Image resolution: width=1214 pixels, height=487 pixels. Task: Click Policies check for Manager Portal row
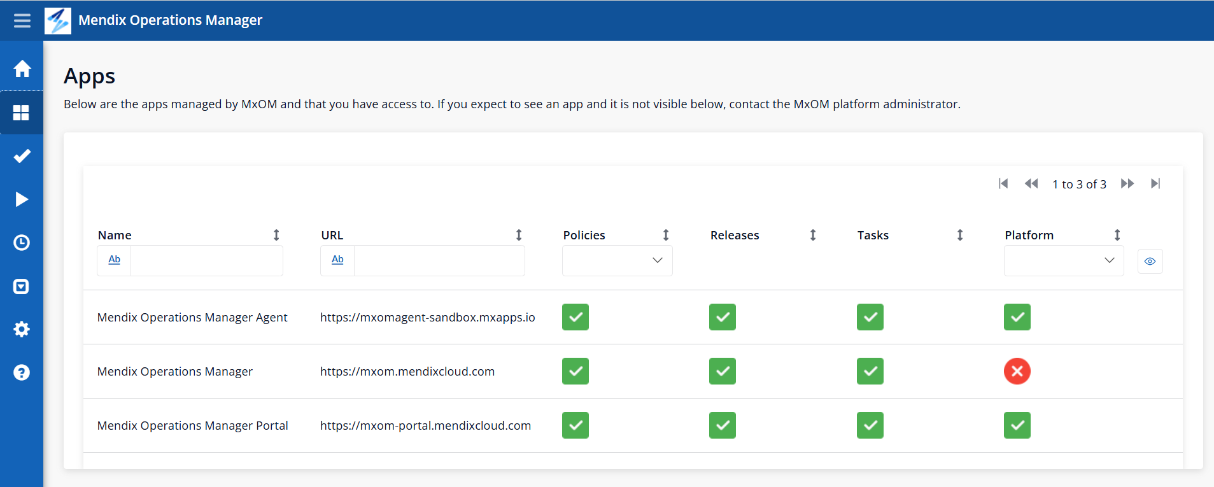[x=575, y=425]
